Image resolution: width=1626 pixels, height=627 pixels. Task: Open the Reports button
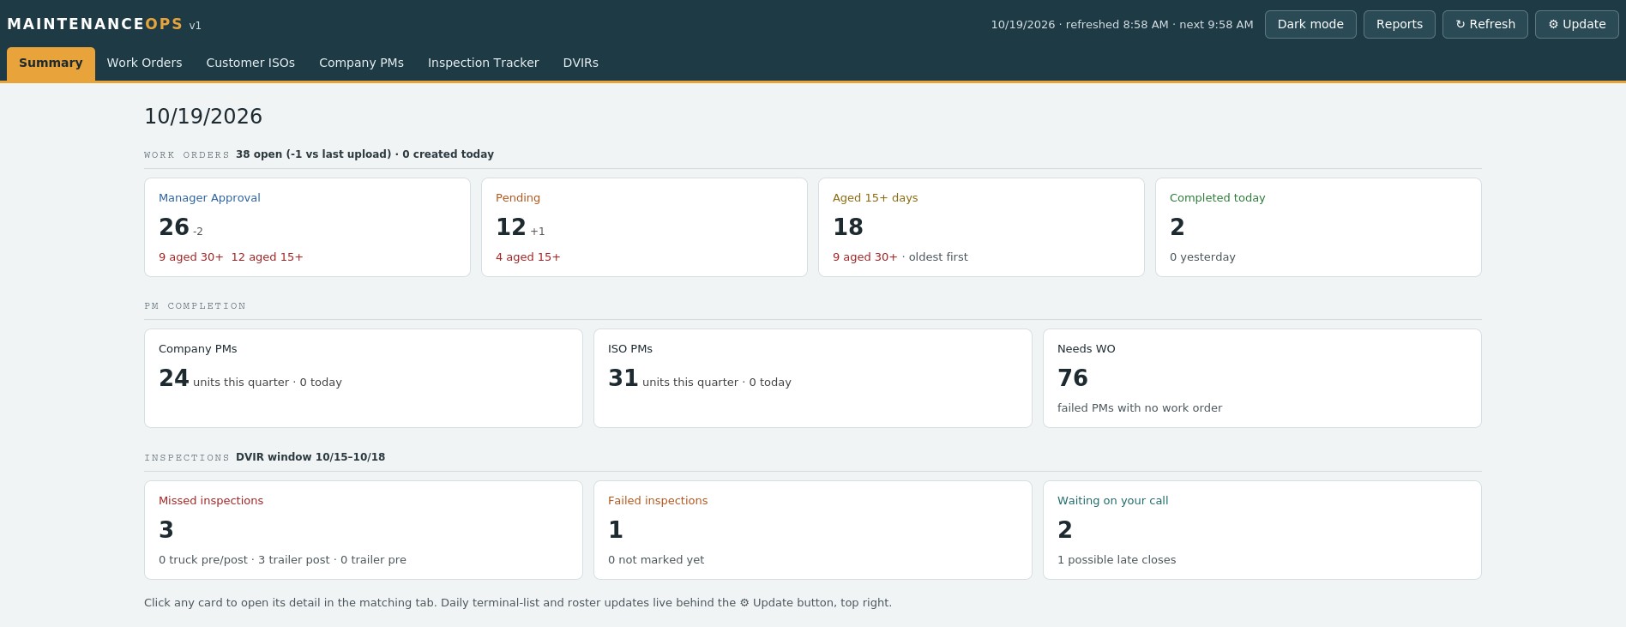click(x=1400, y=24)
